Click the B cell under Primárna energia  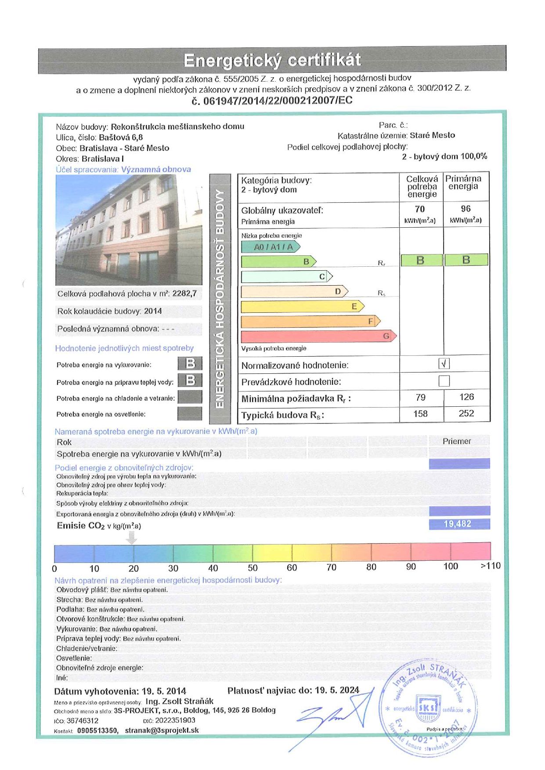click(x=466, y=260)
